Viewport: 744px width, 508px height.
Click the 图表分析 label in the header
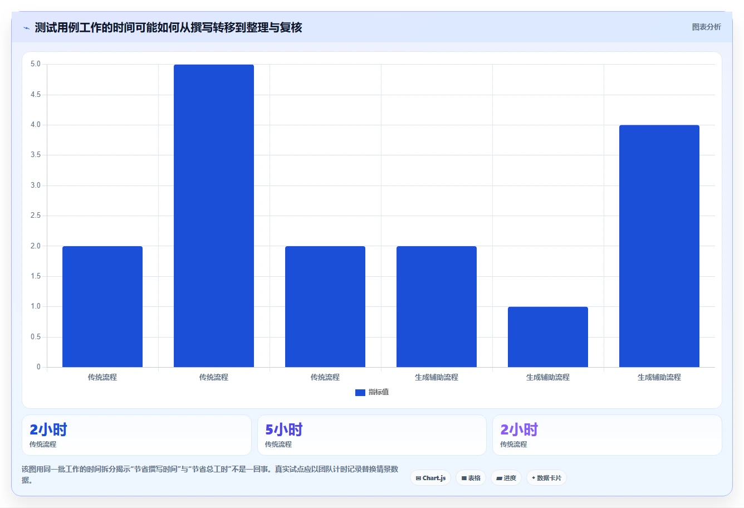point(706,27)
